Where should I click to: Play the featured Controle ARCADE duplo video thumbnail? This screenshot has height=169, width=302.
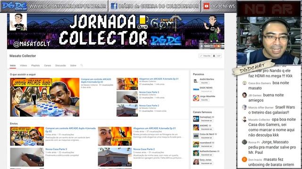[x=45, y=97]
